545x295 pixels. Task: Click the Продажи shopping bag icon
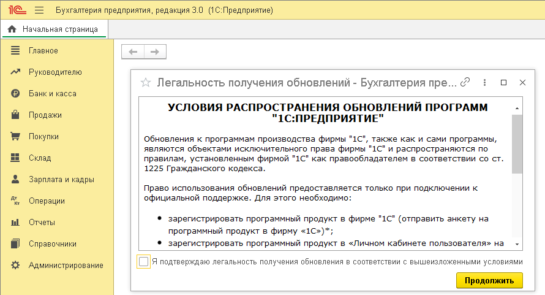[15, 115]
